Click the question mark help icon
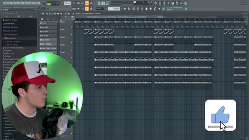The image size is (249, 140). [x=168, y=3]
